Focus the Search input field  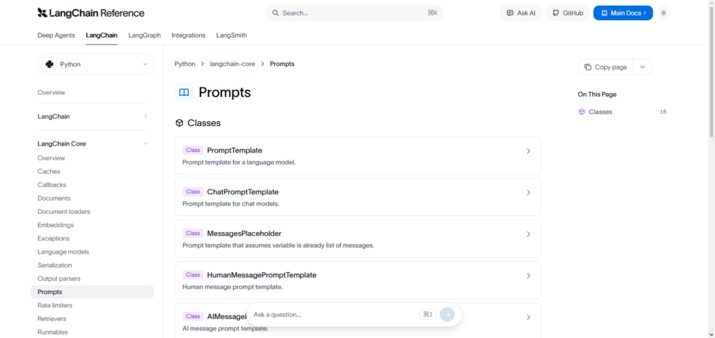point(354,13)
